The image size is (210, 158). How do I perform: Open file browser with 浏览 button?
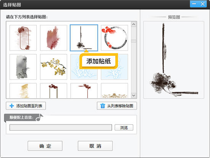click(x=124, y=128)
